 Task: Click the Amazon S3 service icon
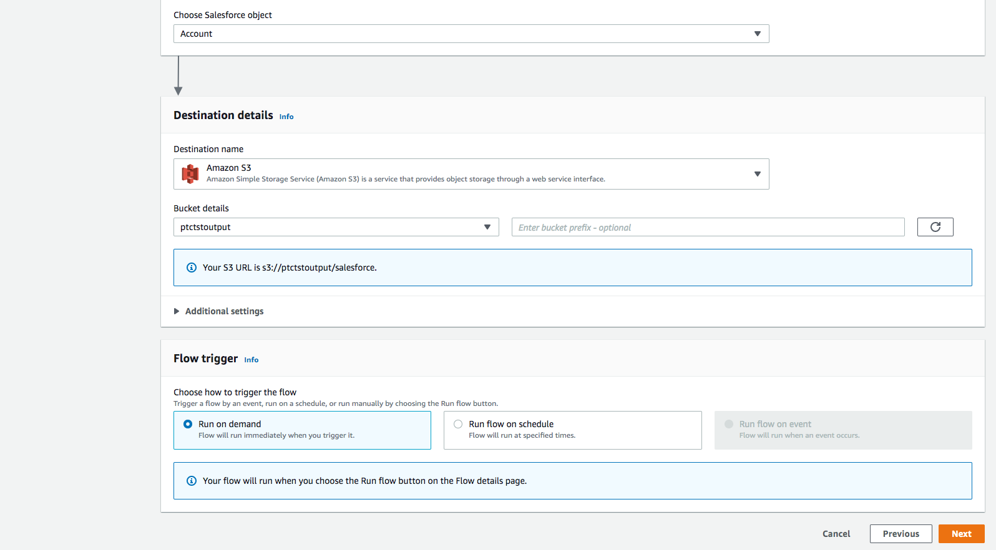point(190,174)
